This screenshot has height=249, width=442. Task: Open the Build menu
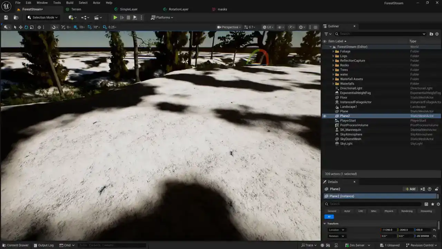[x=70, y=3]
